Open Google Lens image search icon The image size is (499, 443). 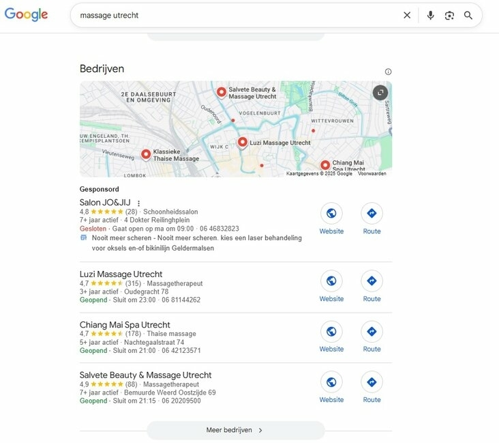449,15
